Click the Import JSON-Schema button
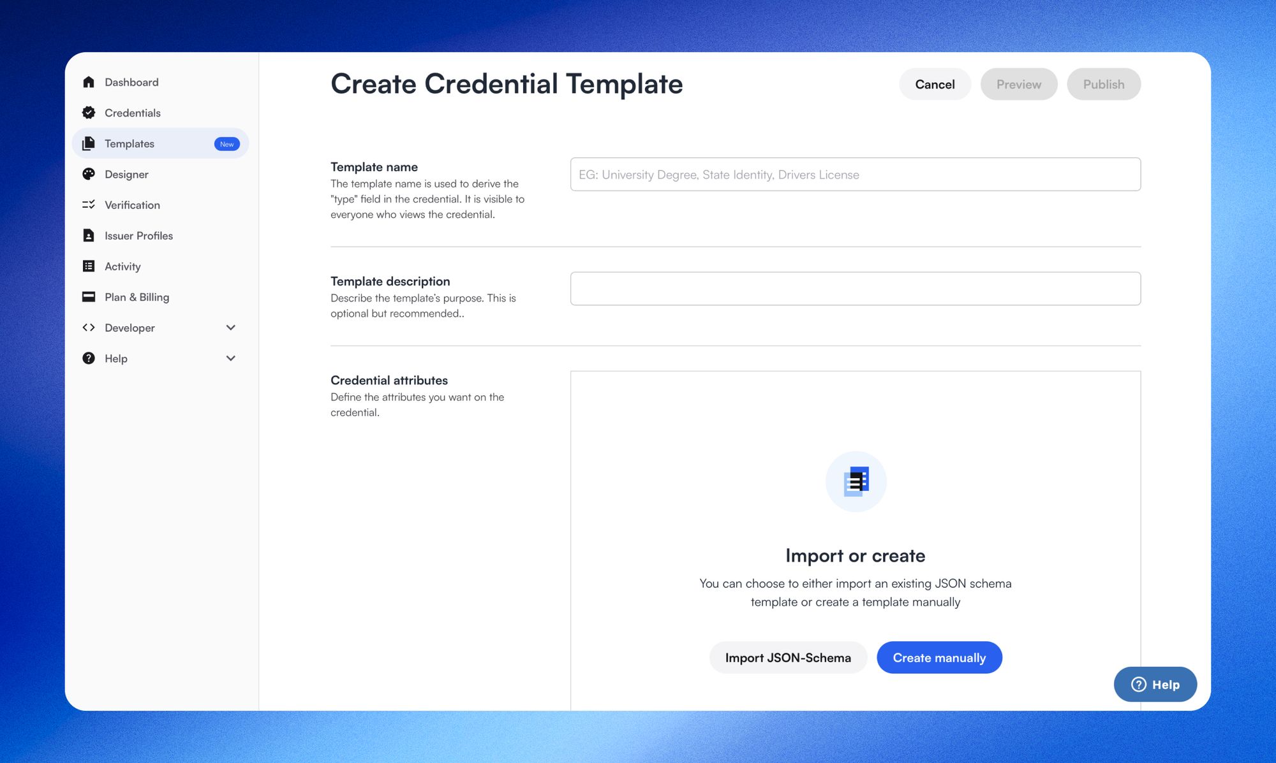Screen dimensions: 1276x763 point(788,658)
